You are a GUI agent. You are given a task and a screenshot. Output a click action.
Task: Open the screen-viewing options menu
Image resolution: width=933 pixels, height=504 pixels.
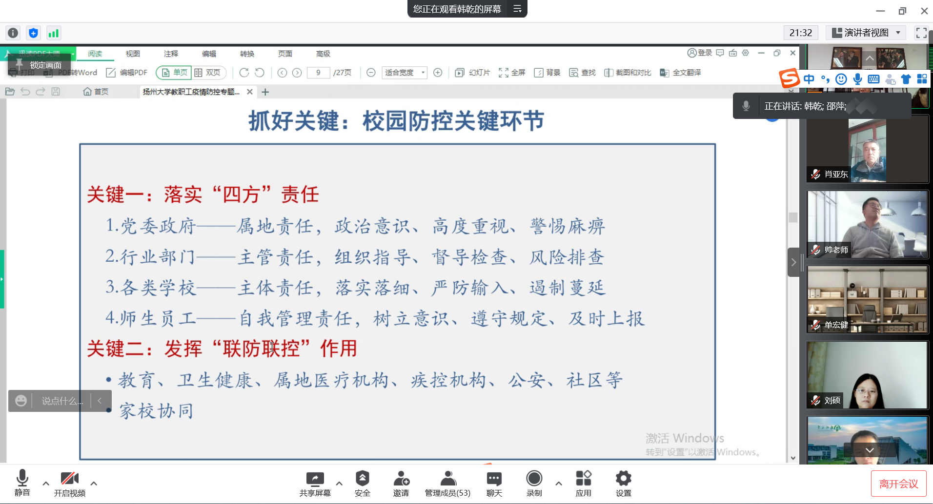pos(517,9)
